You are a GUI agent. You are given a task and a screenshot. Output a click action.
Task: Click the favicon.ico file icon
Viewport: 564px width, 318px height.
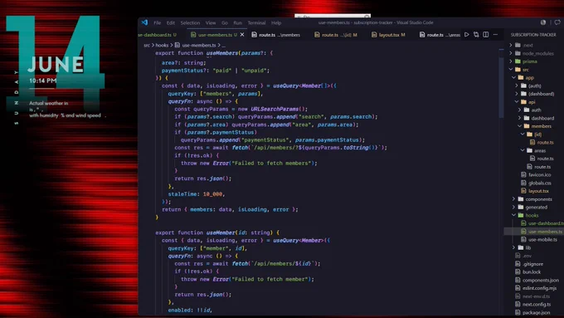pyautogui.click(x=523, y=174)
